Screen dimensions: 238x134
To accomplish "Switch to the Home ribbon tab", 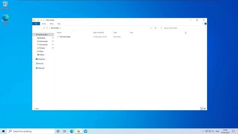I will pyautogui.click(x=44, y=24).
